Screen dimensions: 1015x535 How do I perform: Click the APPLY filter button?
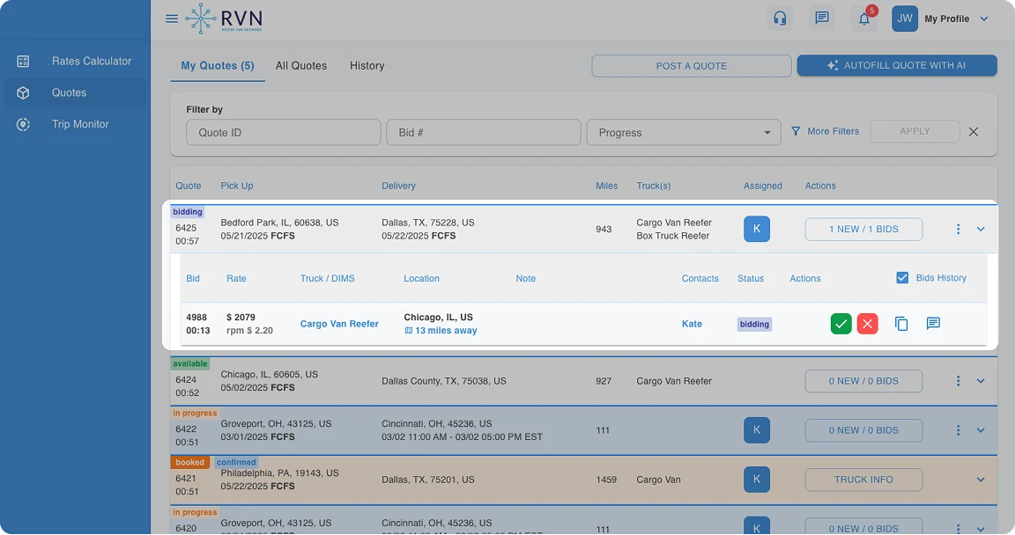coord(915,131)
